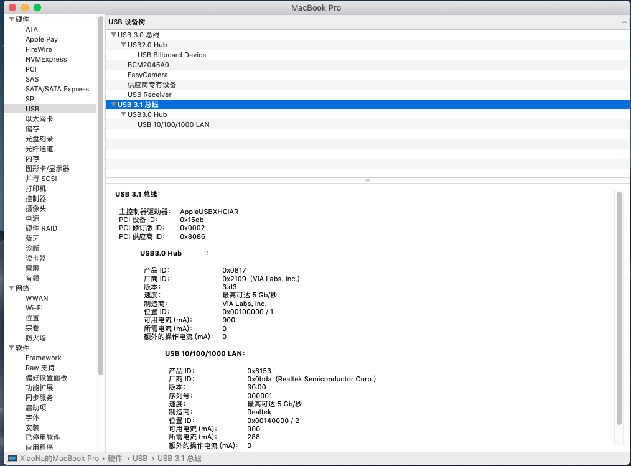Open Wi-Fi network section

[x=34, y=308]
